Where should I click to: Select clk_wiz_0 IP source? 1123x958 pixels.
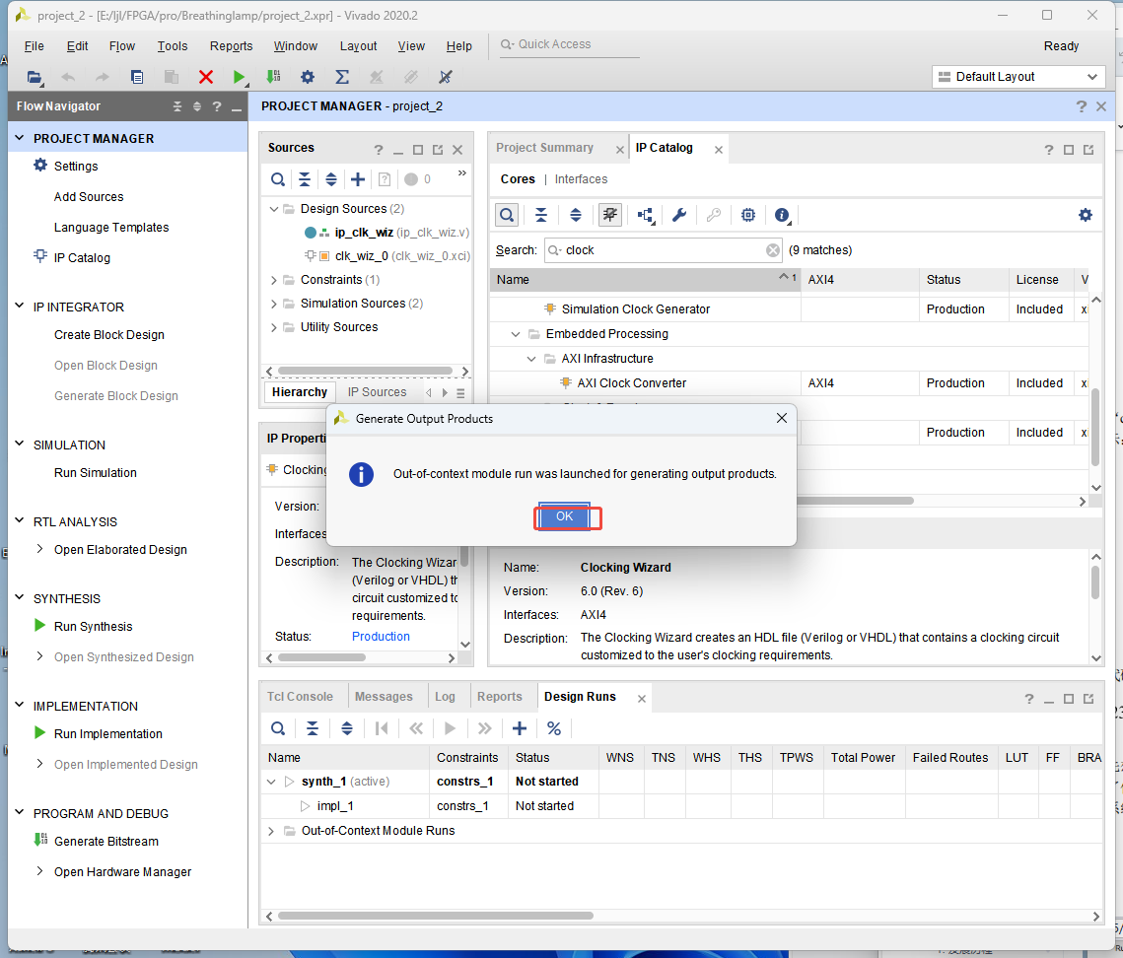click(x=361, y=255)
